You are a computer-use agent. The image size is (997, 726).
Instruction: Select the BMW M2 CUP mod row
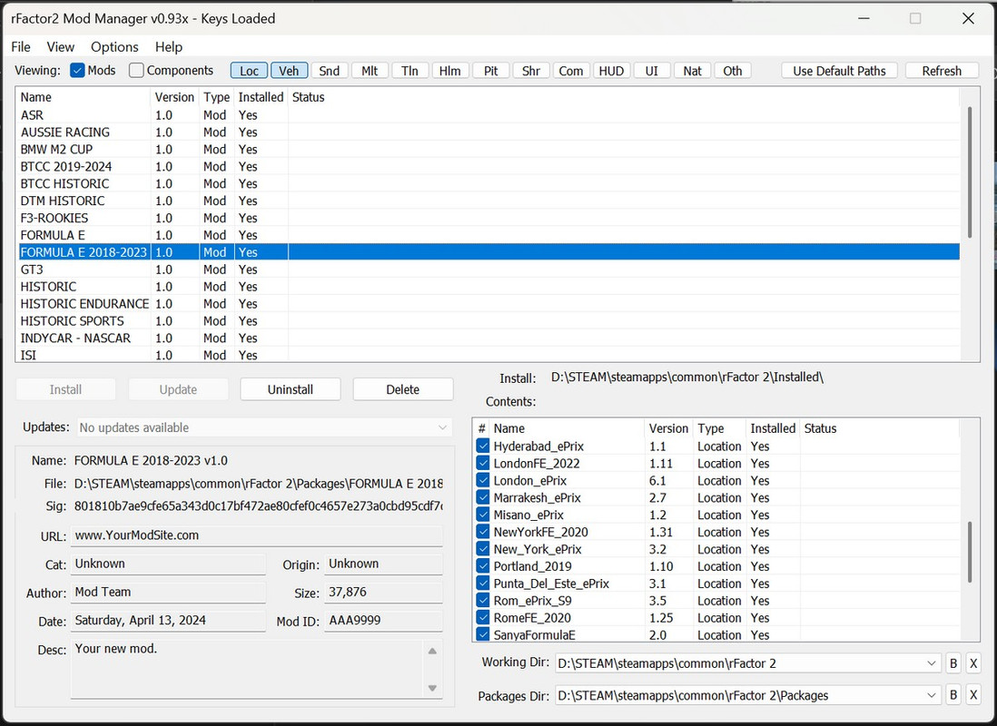[489, 150]
